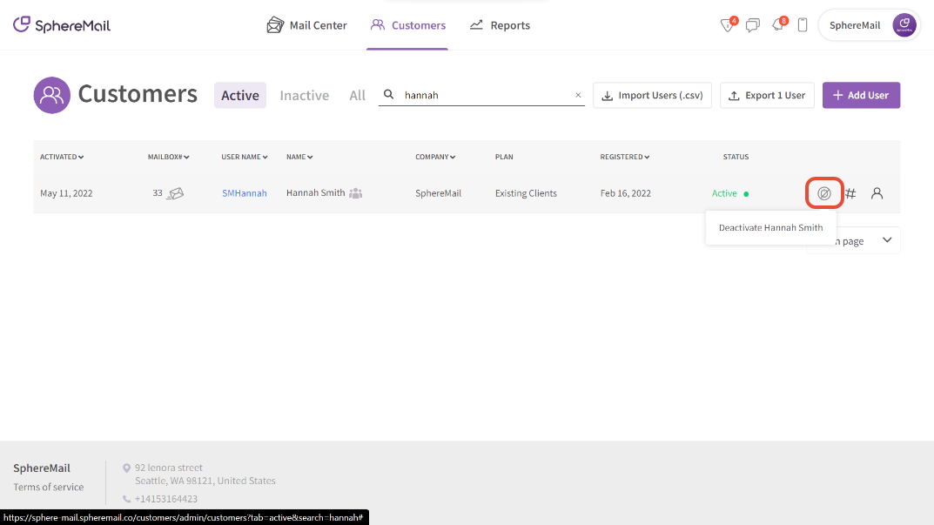Click the STATUS column header

click(x=736, y=157)
